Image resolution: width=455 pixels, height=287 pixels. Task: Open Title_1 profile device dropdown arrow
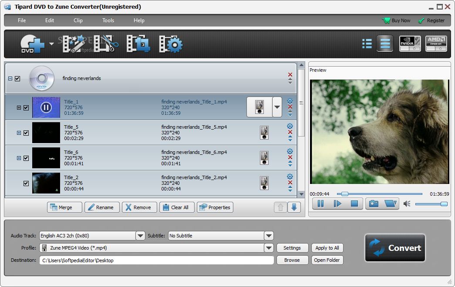tap(277, 107)
